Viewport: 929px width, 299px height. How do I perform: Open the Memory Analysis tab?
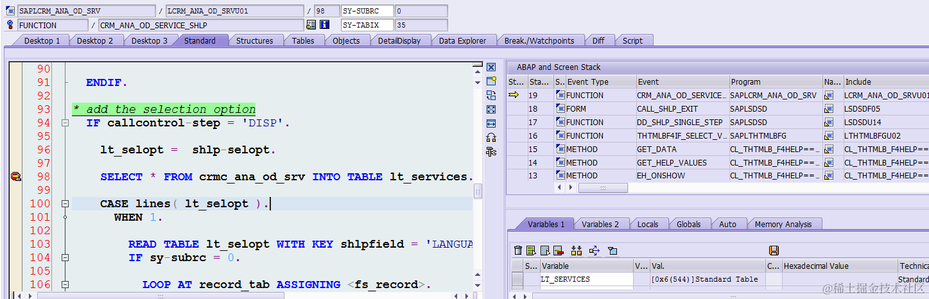pos(783,224)
